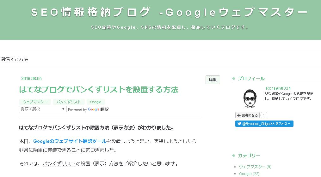Select the Google tag under the title

pos(96,102)
